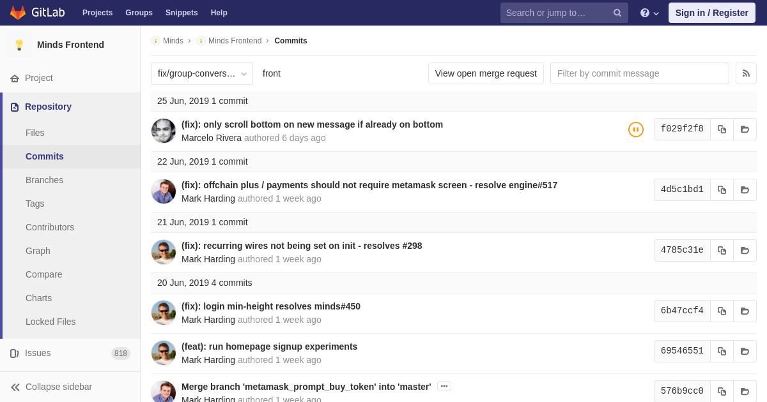Click the Minds Frontend lightbulb project avatar
Screen dimensions: 767x402
tap(19, 45)
